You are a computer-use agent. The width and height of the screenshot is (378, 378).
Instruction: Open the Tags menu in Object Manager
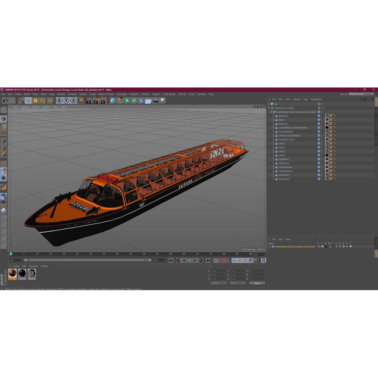(306, 99)
